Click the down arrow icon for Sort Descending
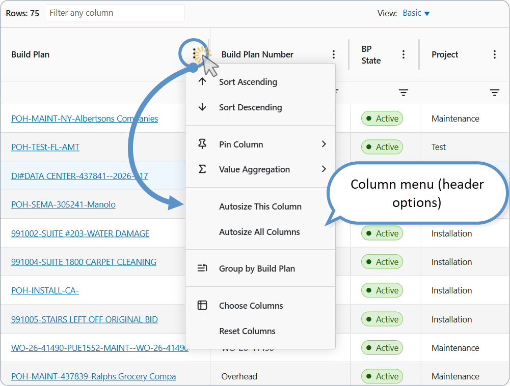 (x=202, y=107)
